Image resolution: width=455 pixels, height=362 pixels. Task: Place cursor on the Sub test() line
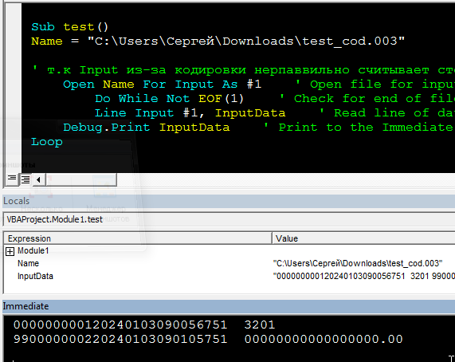(x=69, y=26)
